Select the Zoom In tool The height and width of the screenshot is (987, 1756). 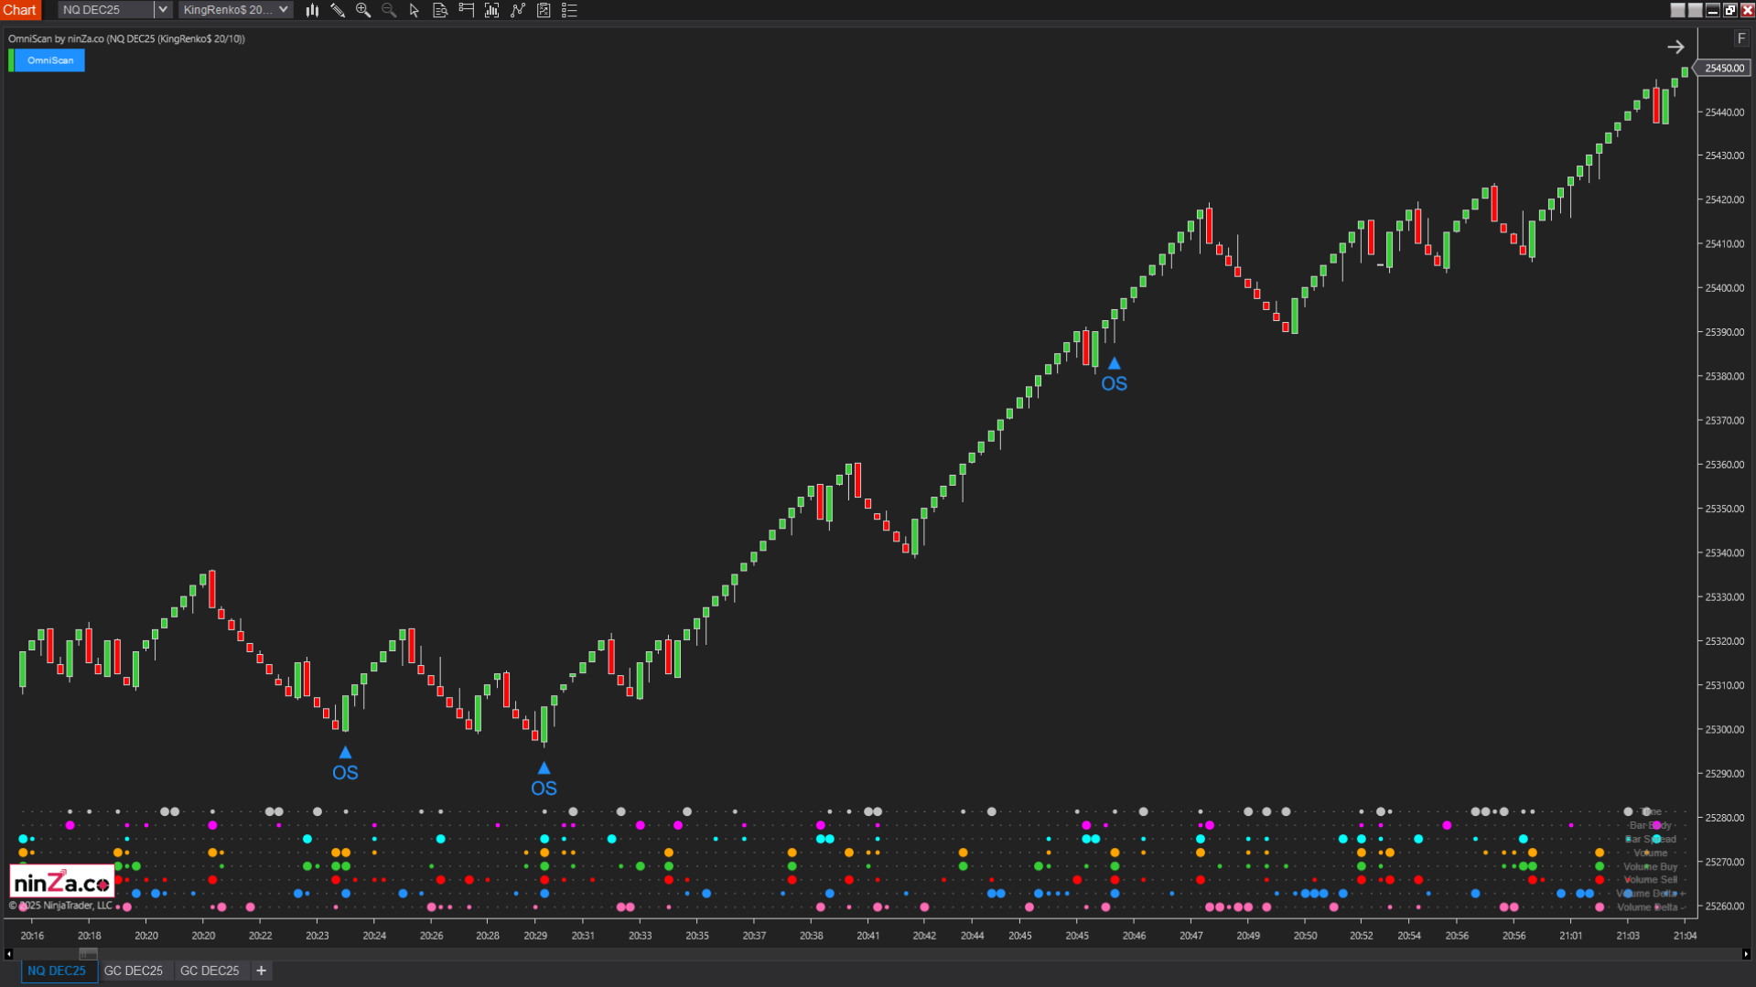(x=362, y=10)
